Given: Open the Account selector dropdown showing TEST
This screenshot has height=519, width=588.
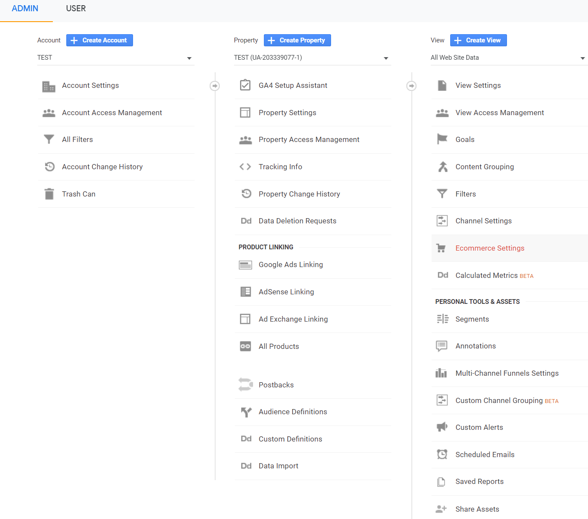Looking at the screenshot, I should [115, 58].
